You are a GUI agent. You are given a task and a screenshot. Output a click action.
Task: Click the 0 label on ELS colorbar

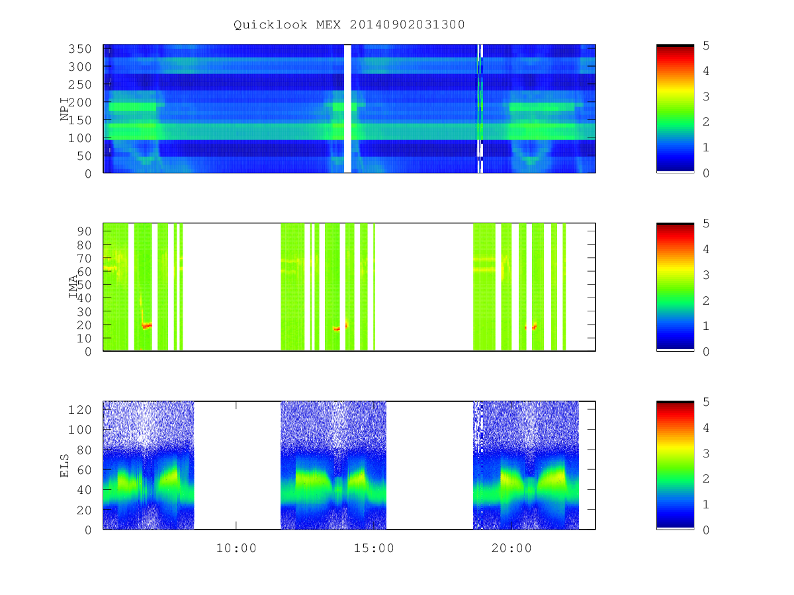coord(706,530)
